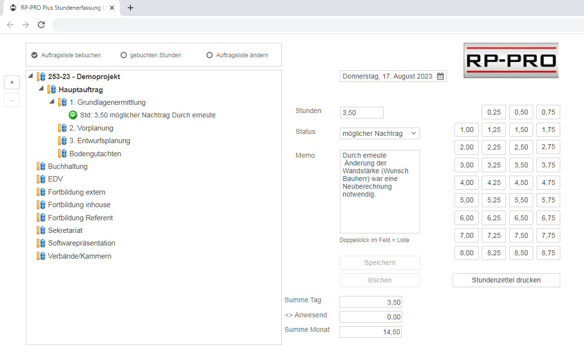Open a new browser tab
The width and height of the screenshot is (584, 361).
pos(130,8)
